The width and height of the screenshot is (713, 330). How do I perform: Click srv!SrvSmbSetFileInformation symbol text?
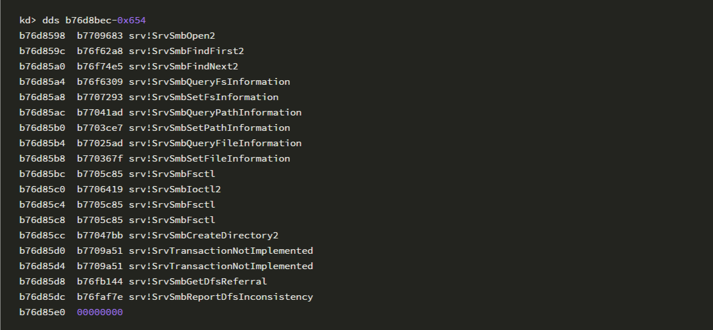(x=210, y=159)
